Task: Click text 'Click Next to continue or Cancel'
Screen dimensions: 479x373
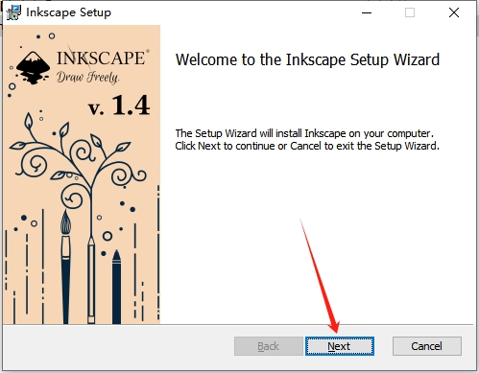Action: [248, 146]
